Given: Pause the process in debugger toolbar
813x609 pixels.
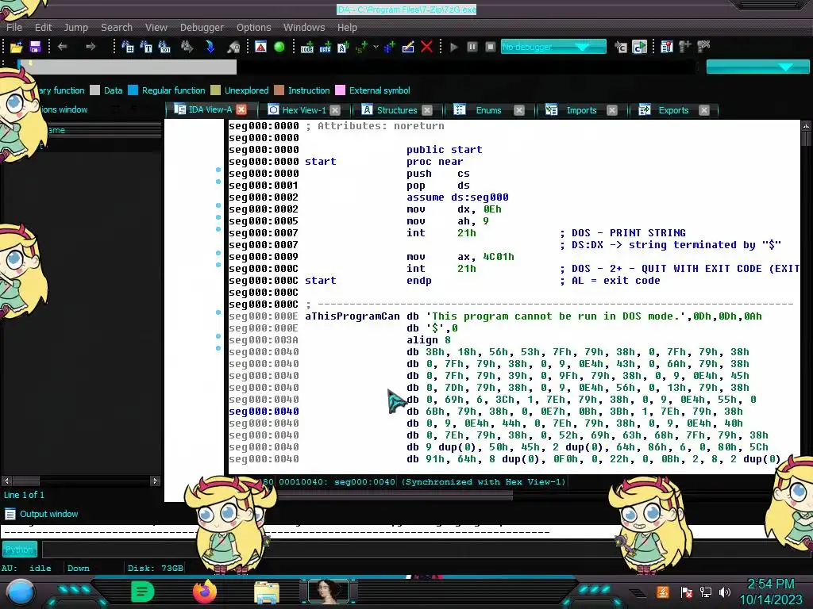Looking at the screenshot, I should [x=472, y=47].
